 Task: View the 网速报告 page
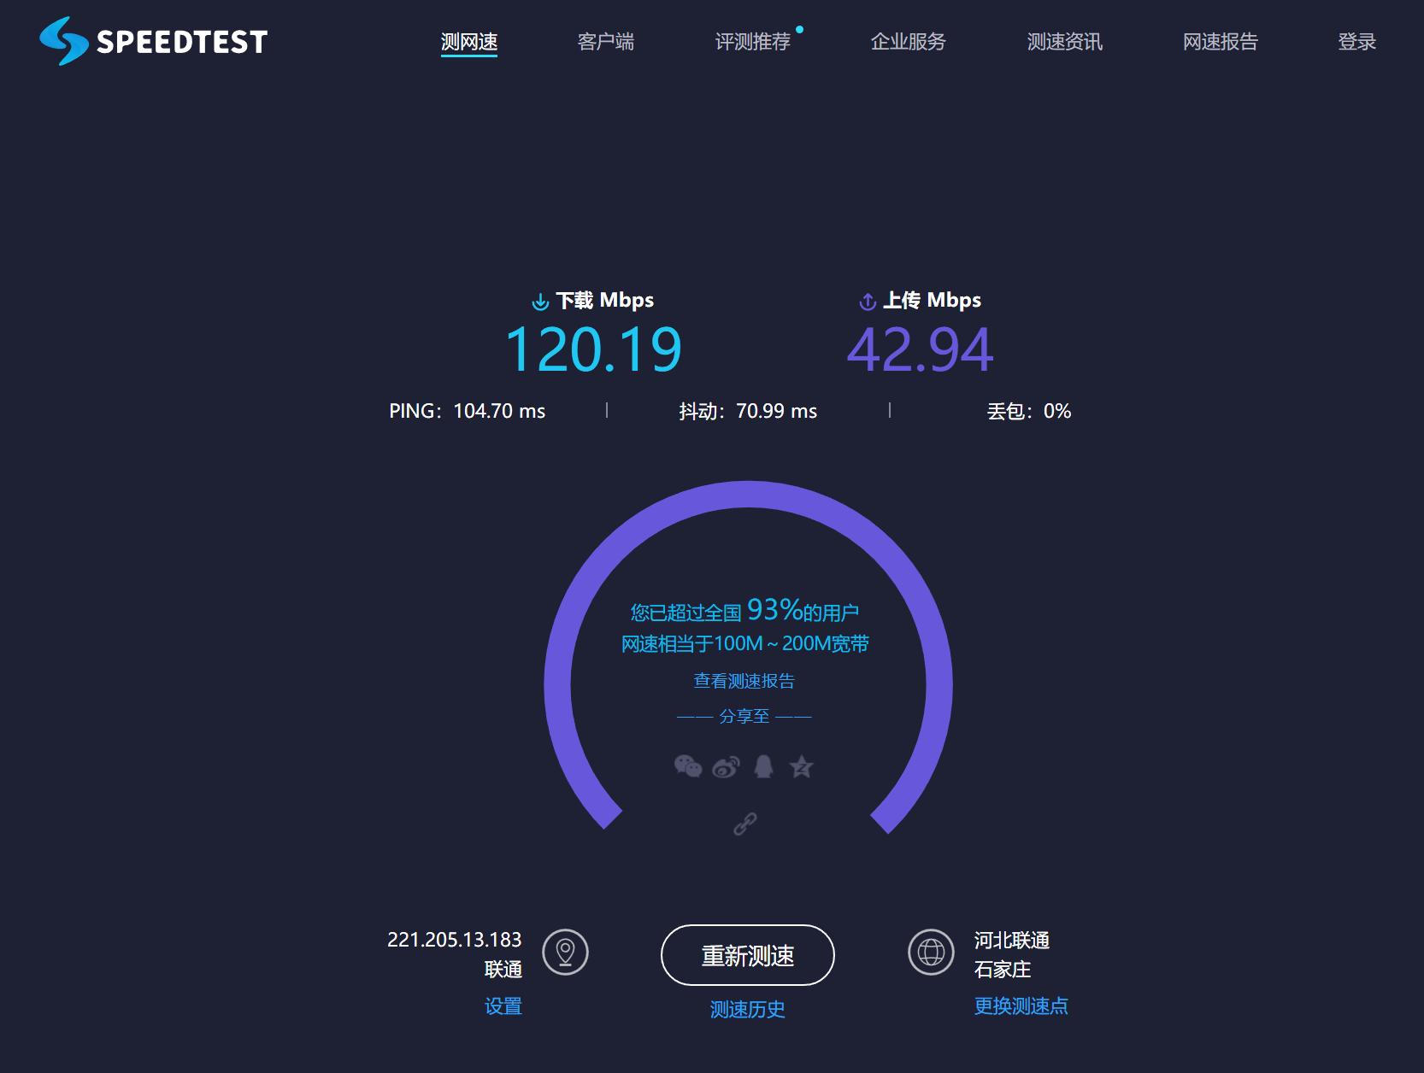(x=1220, y=42)
